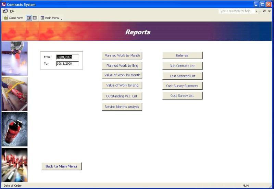Click the Close Form toolbar button
The width and height of the screenshot is (274, 189).
coord(14,18)
